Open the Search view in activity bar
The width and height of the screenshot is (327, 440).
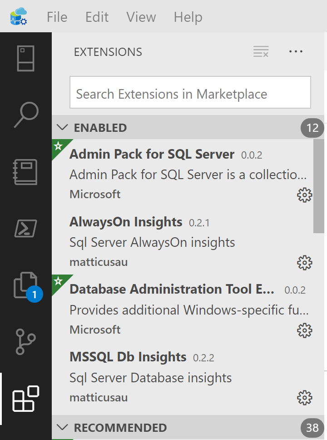point(26,115)
